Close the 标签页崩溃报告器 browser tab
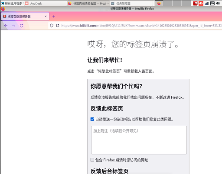222x174 pixels. coord(46,17)
